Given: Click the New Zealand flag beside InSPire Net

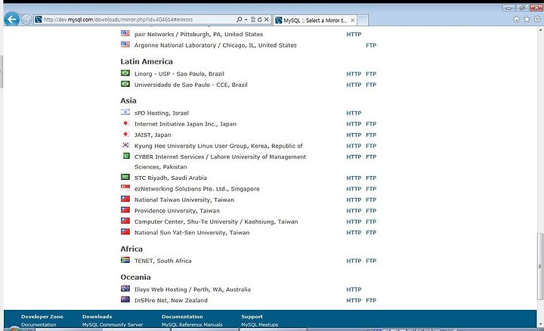Looking at the screenshot, I should click(125, 299).
